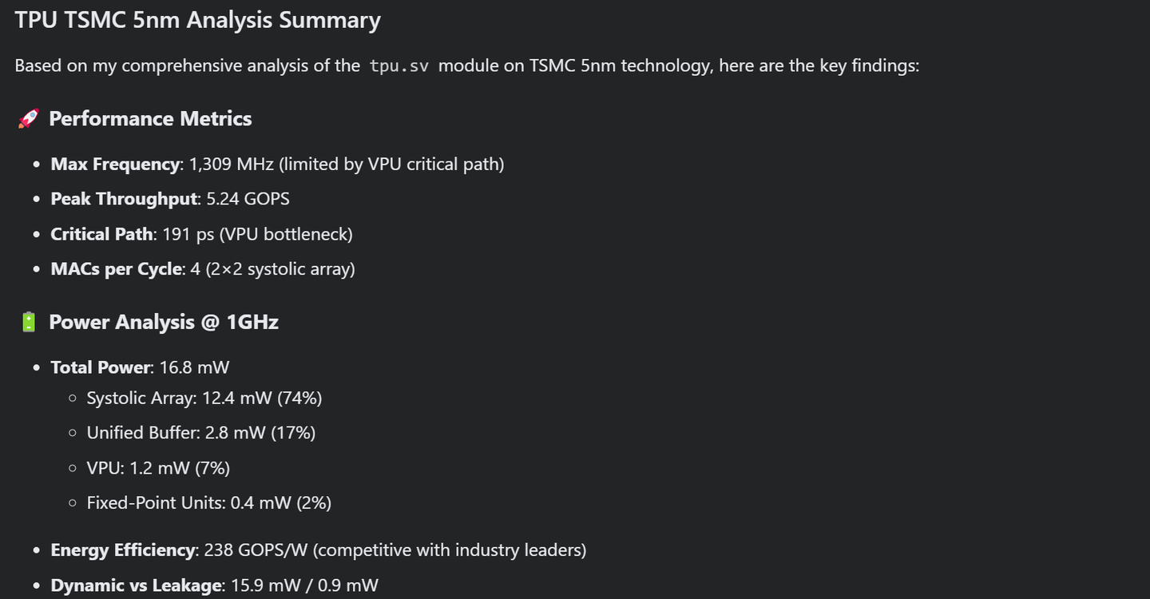Click the bold Critical Path label
1150x599 pixels.
tap(101, 234)
